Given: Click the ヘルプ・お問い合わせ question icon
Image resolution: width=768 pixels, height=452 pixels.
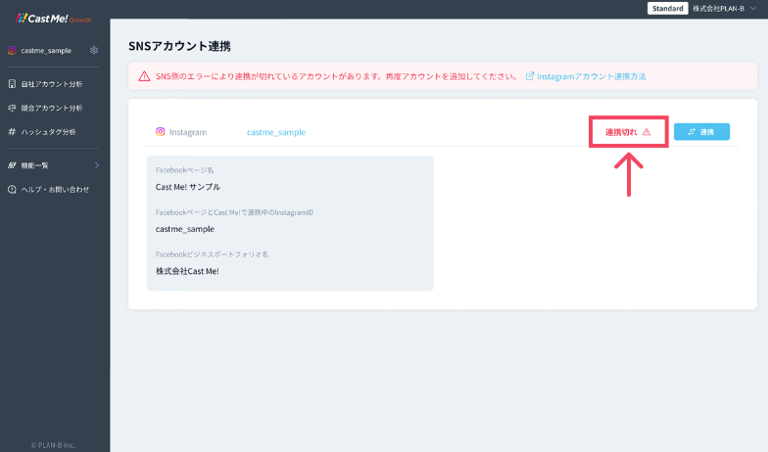Looking at the screenshot, I should 12,190.
